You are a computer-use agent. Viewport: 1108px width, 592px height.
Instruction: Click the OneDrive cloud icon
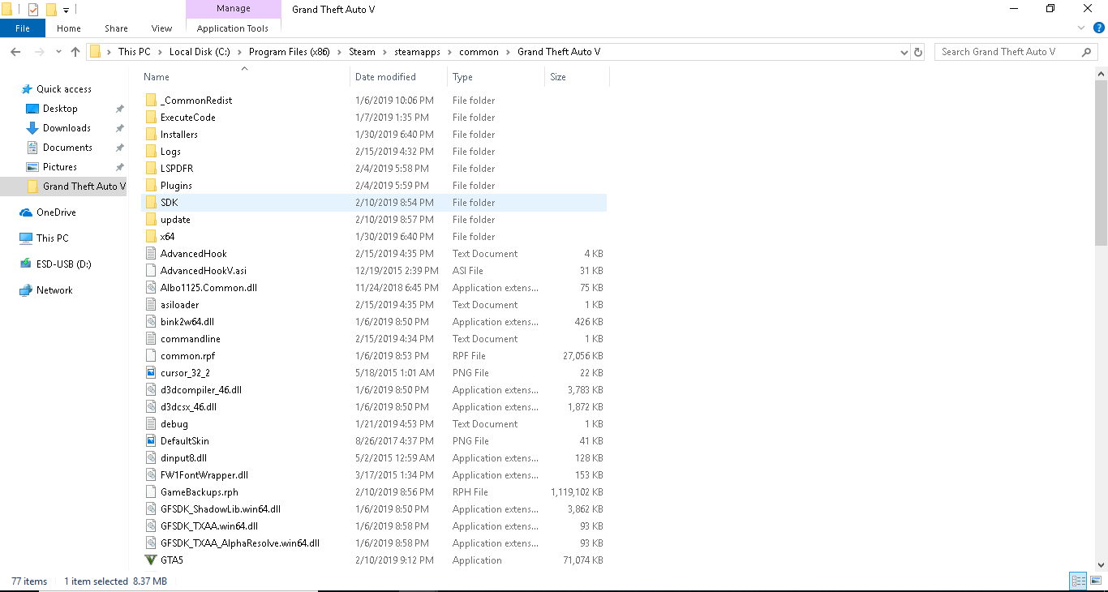click(26, 212)
